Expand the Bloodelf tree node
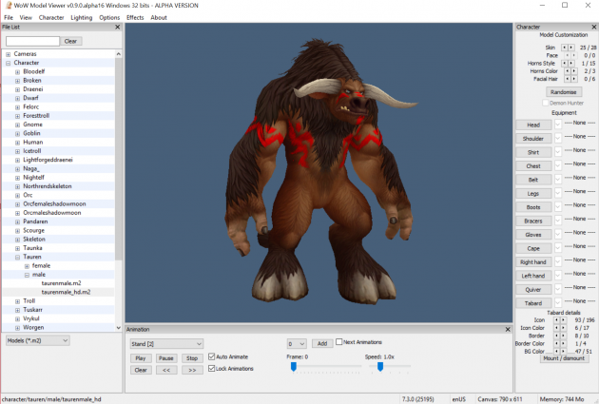599x404 pixels. [x=17, y=72]
